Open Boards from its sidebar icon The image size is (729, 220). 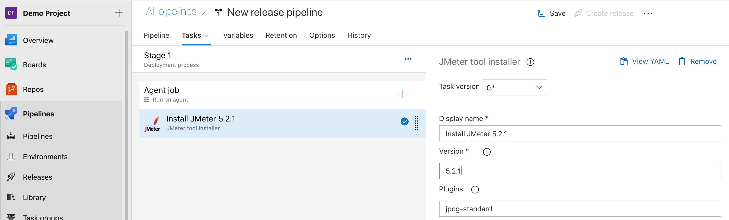11,65
